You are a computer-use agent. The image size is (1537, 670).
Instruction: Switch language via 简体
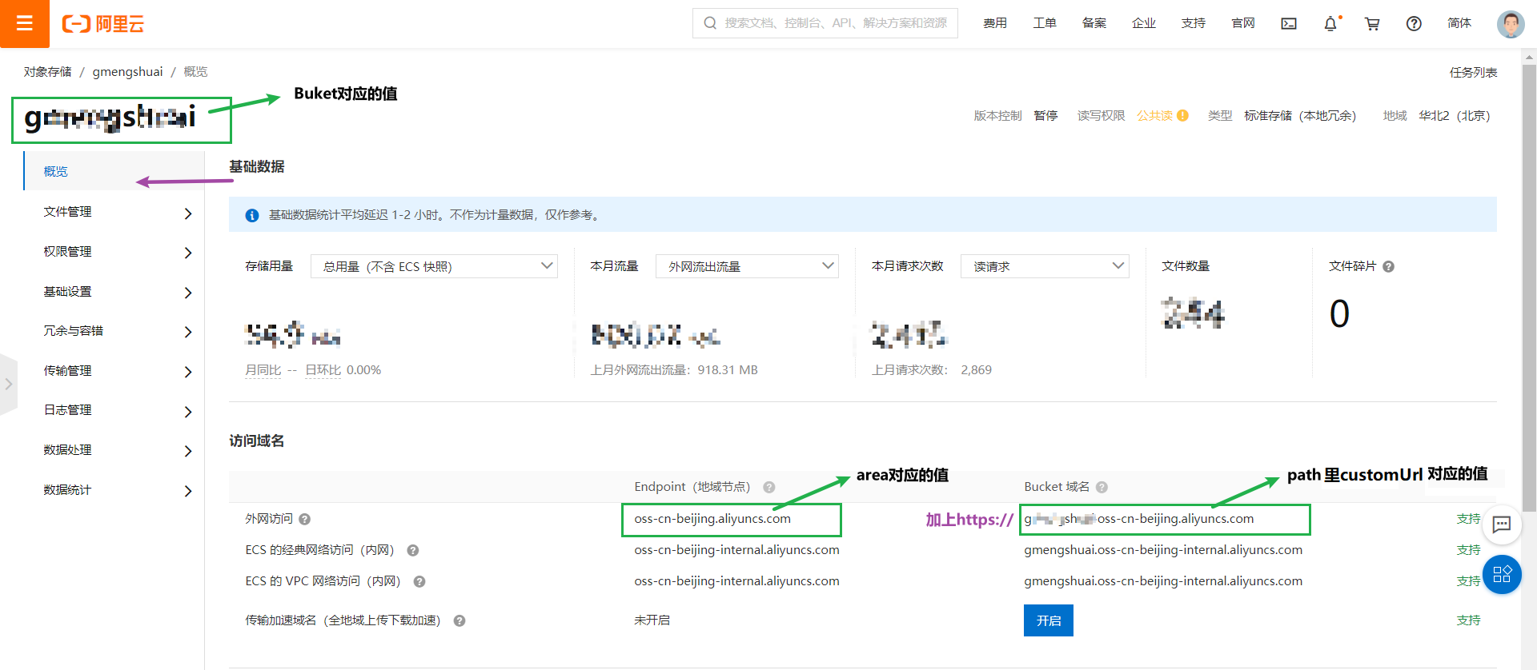1459,23
